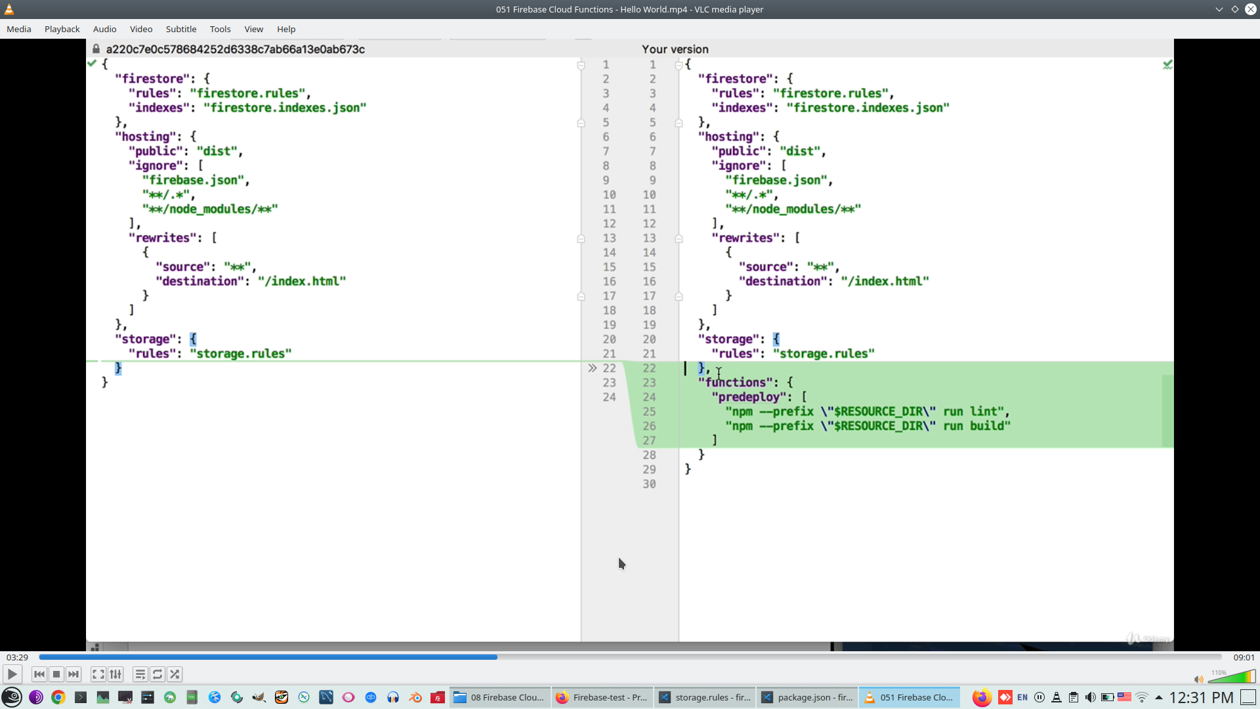This screenshot has width=1260, height=709.
Task: Skip to previous media track
Action: pyautogui.click(x=39, y=674)
